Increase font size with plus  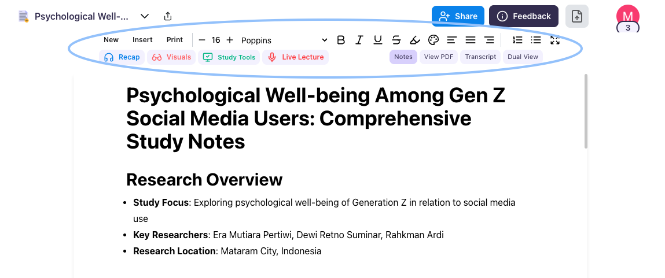pyautogui.click(x=229, y=40)
